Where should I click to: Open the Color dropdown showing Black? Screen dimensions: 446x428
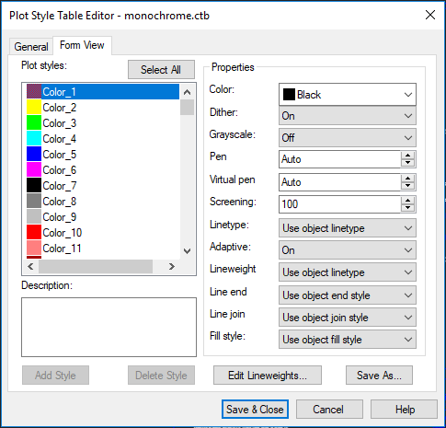348,95
